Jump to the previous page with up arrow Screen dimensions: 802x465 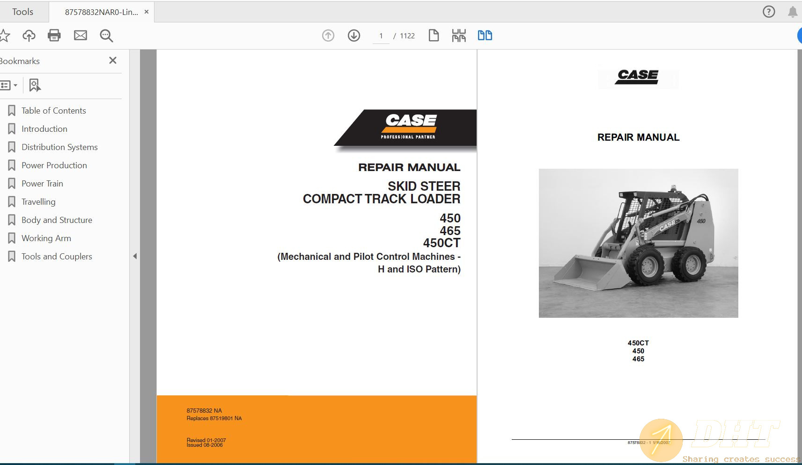328,35
